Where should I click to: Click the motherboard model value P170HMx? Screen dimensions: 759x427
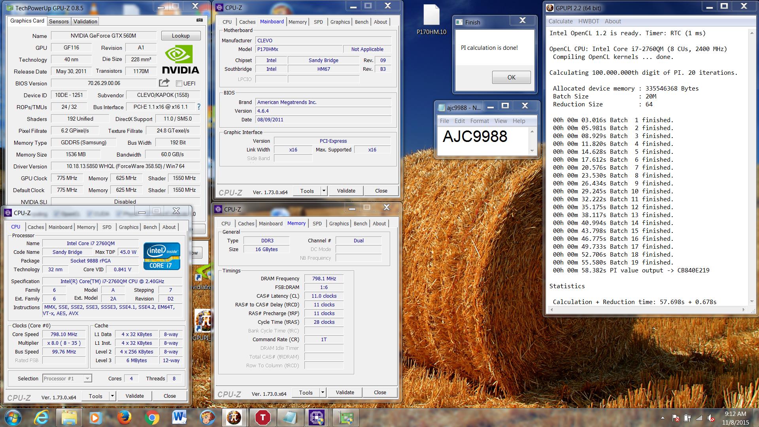pyautogui.click(x=299, y=49)
